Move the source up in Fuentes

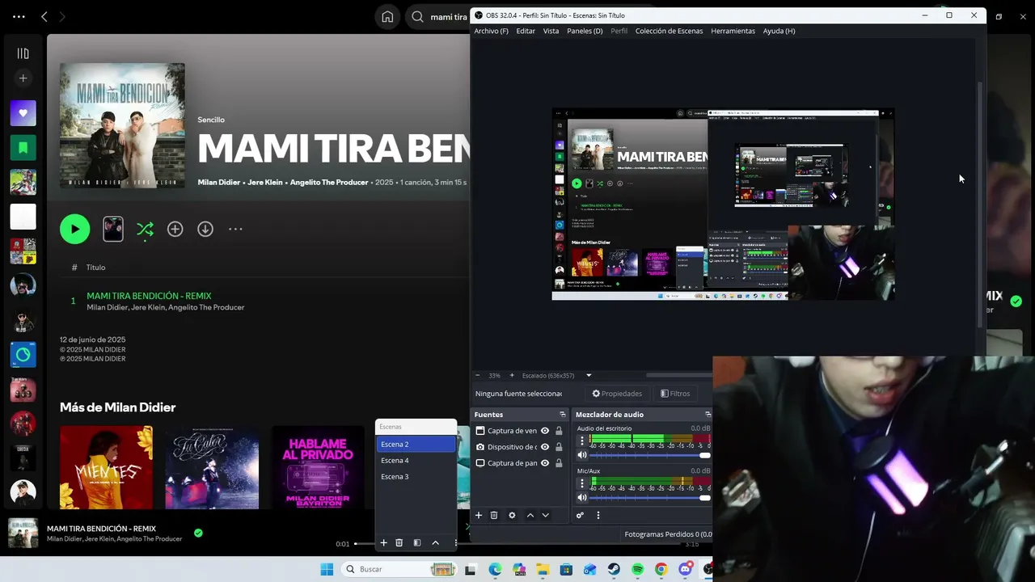click(x=530, y=515)
